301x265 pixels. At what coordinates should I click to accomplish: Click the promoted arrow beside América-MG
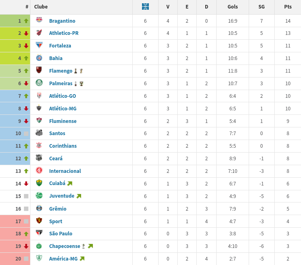82,259
